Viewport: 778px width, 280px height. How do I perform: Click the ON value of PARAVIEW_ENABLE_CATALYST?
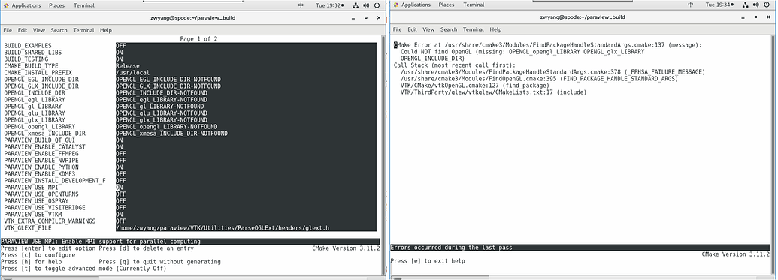[119, 147]
